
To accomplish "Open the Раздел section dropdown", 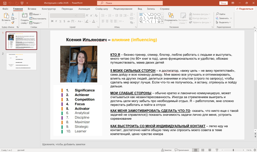I will (36, 23).
